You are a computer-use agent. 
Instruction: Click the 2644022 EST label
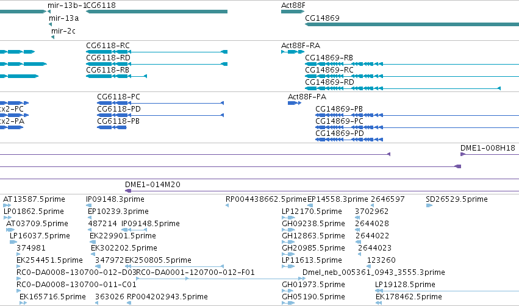coord(372,235)
